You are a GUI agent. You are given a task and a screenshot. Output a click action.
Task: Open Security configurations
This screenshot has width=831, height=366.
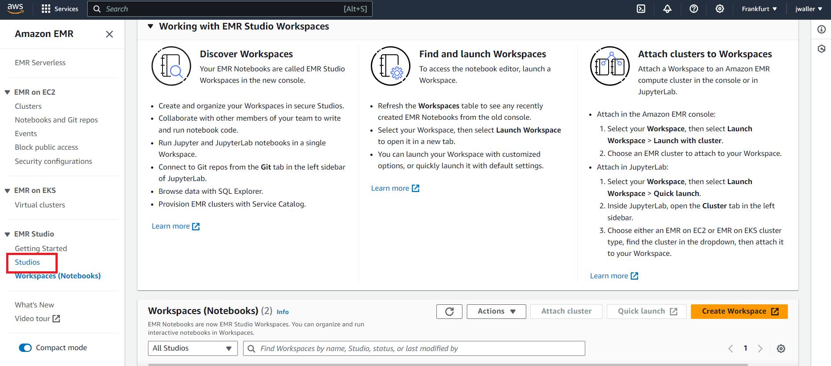click(53, 161)
